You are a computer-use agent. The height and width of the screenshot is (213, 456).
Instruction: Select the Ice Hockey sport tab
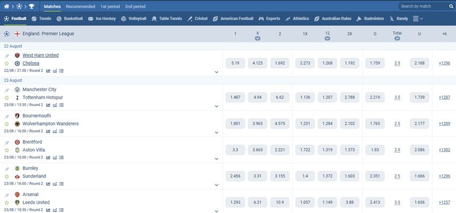pyautogui.click(x=102, y=19)
